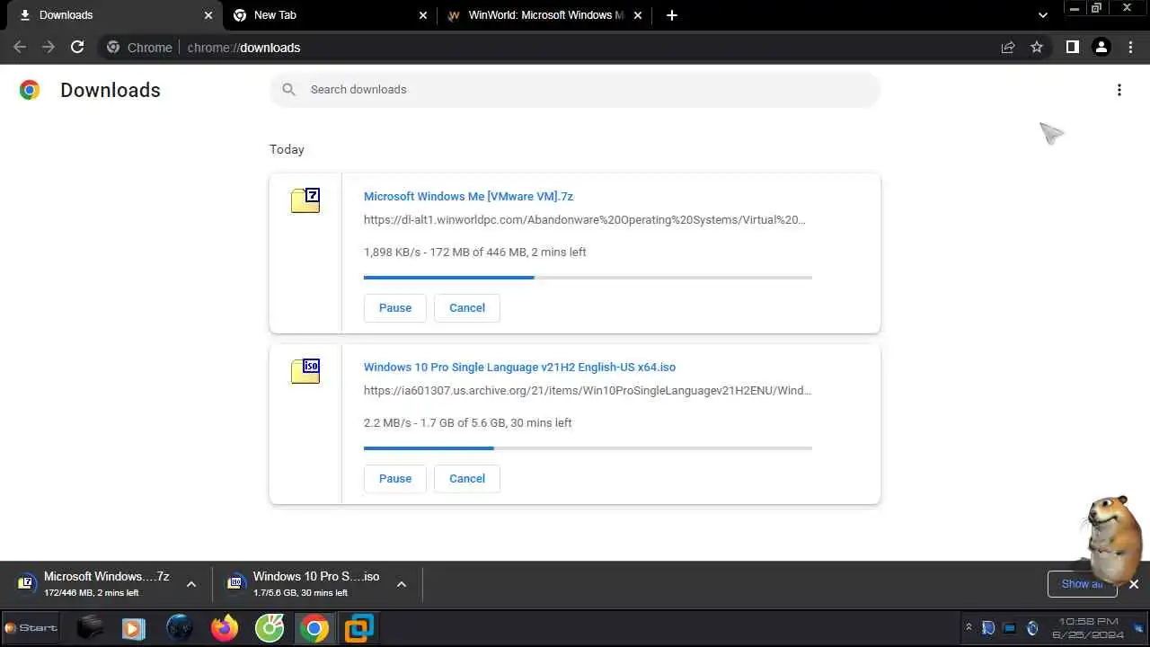This screenshot has width=1150, height=647.
Task: Click the browser Forward arrow
Action: point(49,47)
